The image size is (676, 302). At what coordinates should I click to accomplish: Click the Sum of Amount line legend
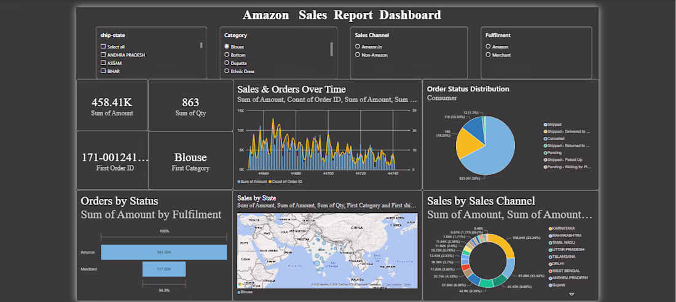(x=253, y=182)
